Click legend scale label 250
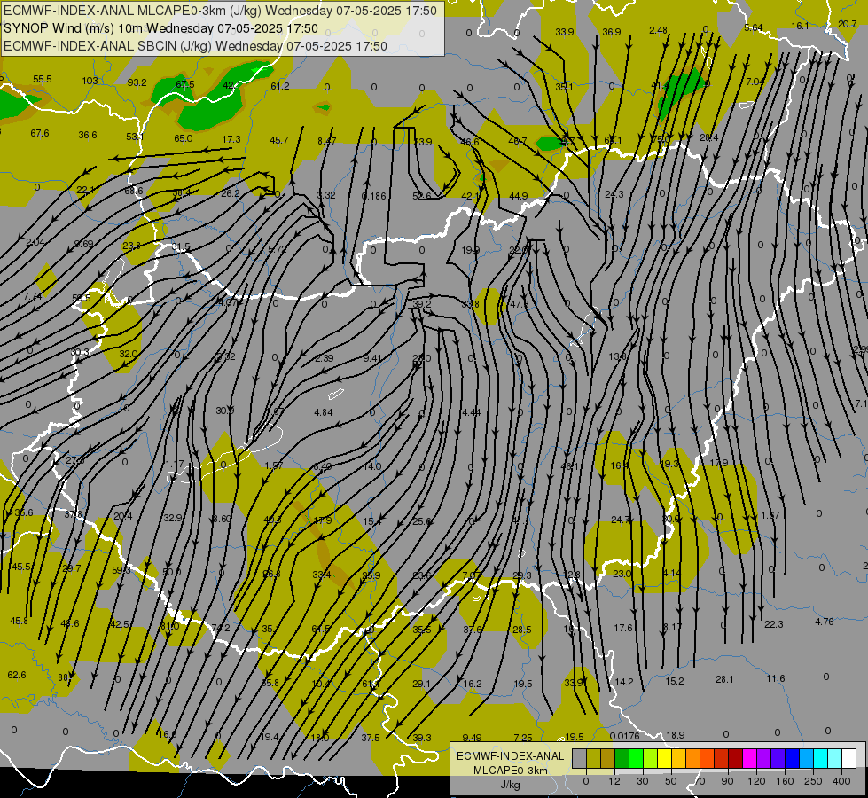 813,781
